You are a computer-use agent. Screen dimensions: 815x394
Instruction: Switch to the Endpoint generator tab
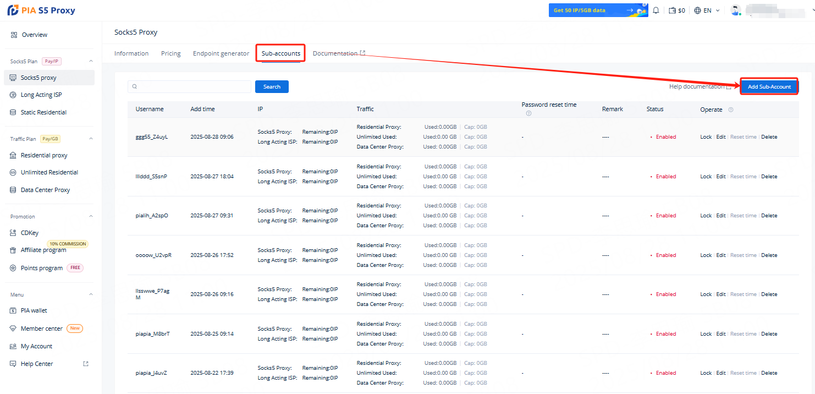[x=221, y=53]
